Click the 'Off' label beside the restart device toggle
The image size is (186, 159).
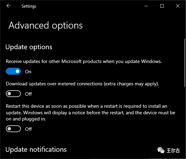[x=28, y=129]
